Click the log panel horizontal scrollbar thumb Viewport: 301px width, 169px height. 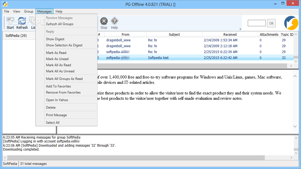point(136,158)
